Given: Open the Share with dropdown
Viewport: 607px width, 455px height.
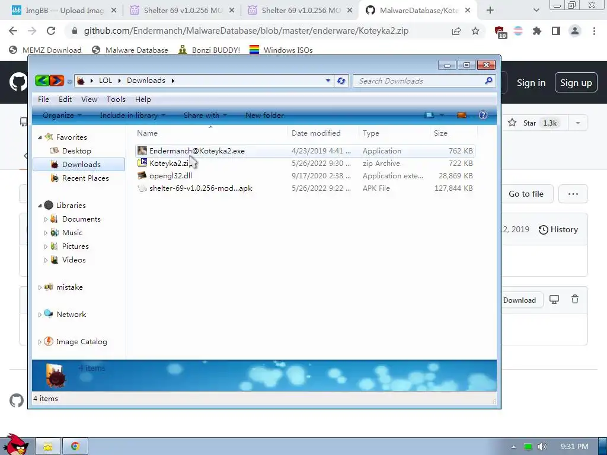Looking at the screenshot, I should (205, 116).
